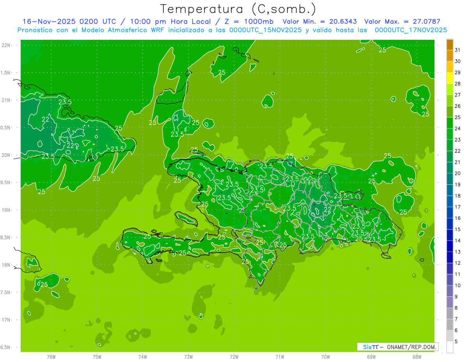
Task: Click the dark orange legend band between 30 and 31
Action: coord(450,56)
